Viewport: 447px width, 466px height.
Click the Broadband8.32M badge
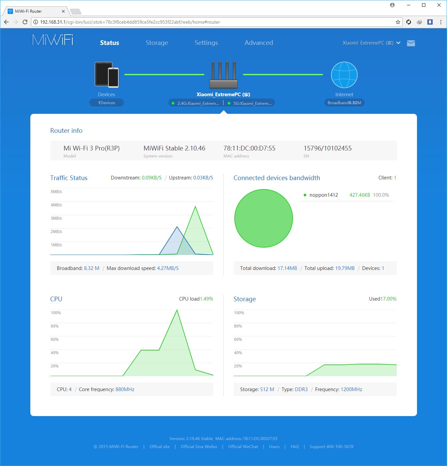tap(344, 103)
